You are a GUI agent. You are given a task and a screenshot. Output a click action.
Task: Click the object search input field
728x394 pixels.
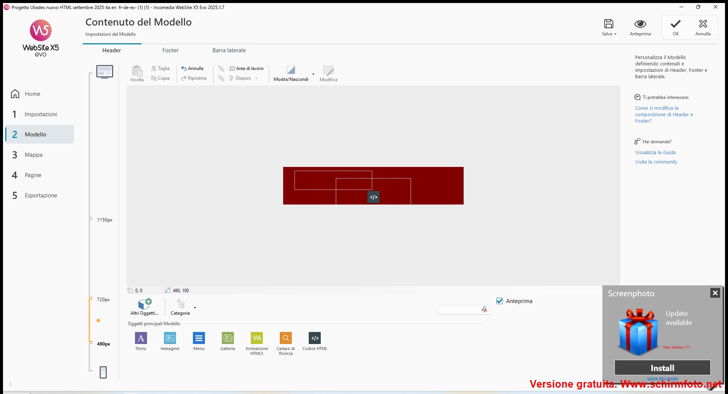click(x=459, y=309)
